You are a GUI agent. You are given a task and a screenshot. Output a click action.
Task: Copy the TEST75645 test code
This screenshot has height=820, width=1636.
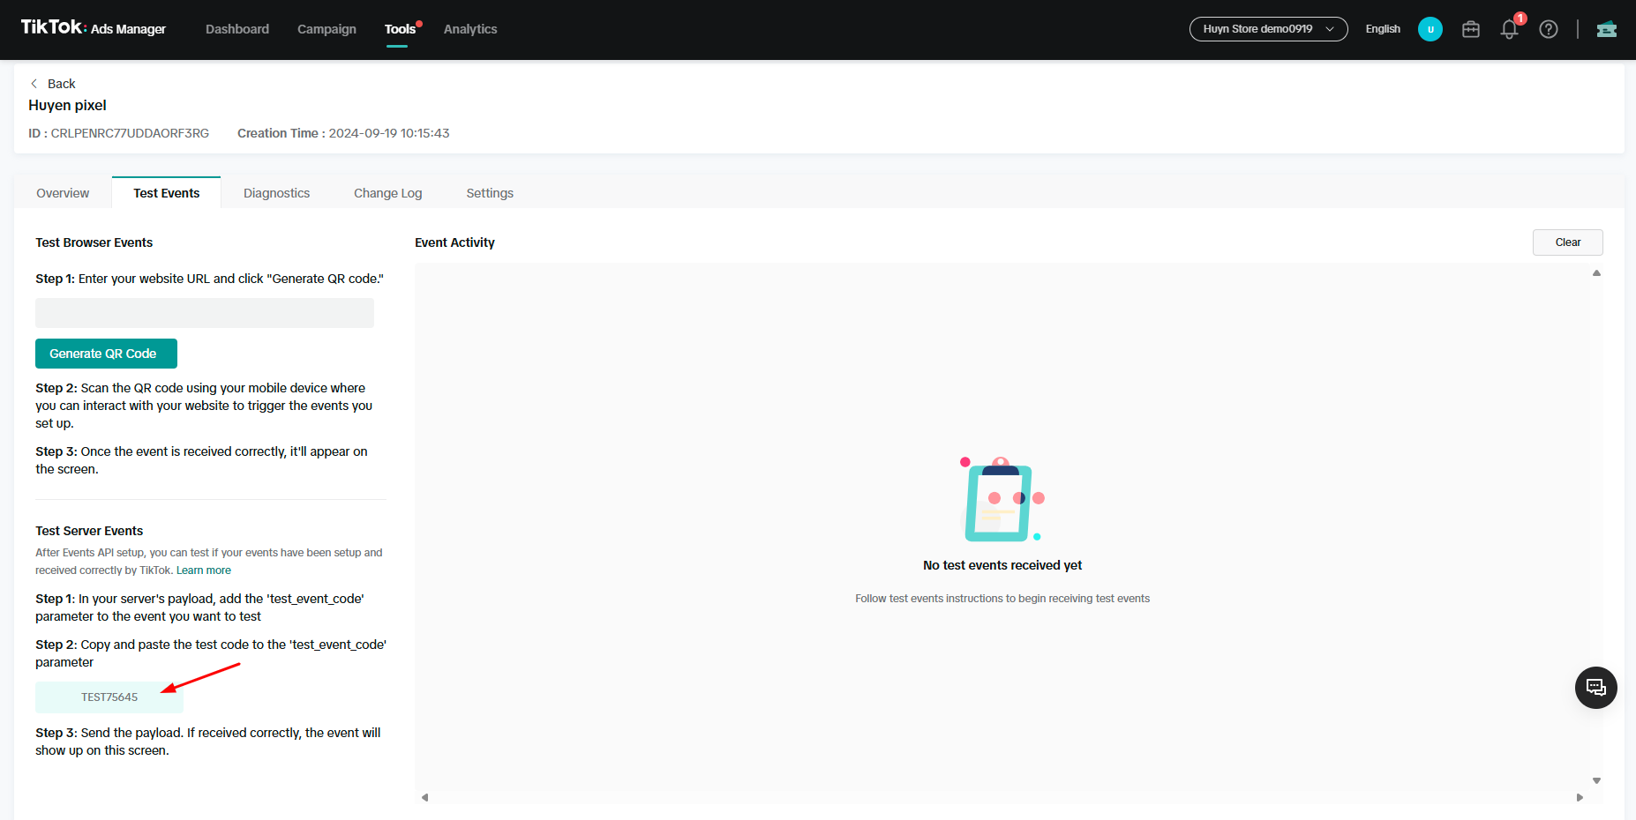point(109,697)
